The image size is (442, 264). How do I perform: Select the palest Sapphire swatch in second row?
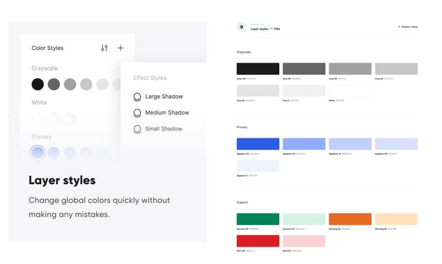(258, 166)
